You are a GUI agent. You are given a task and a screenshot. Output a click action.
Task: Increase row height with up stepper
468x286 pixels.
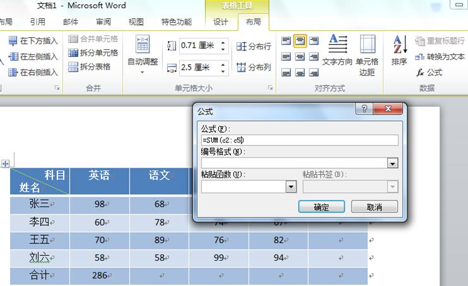point(223,43)
